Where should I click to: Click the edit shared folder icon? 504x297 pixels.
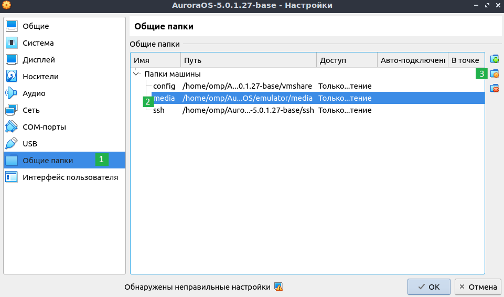pos(495,73)
